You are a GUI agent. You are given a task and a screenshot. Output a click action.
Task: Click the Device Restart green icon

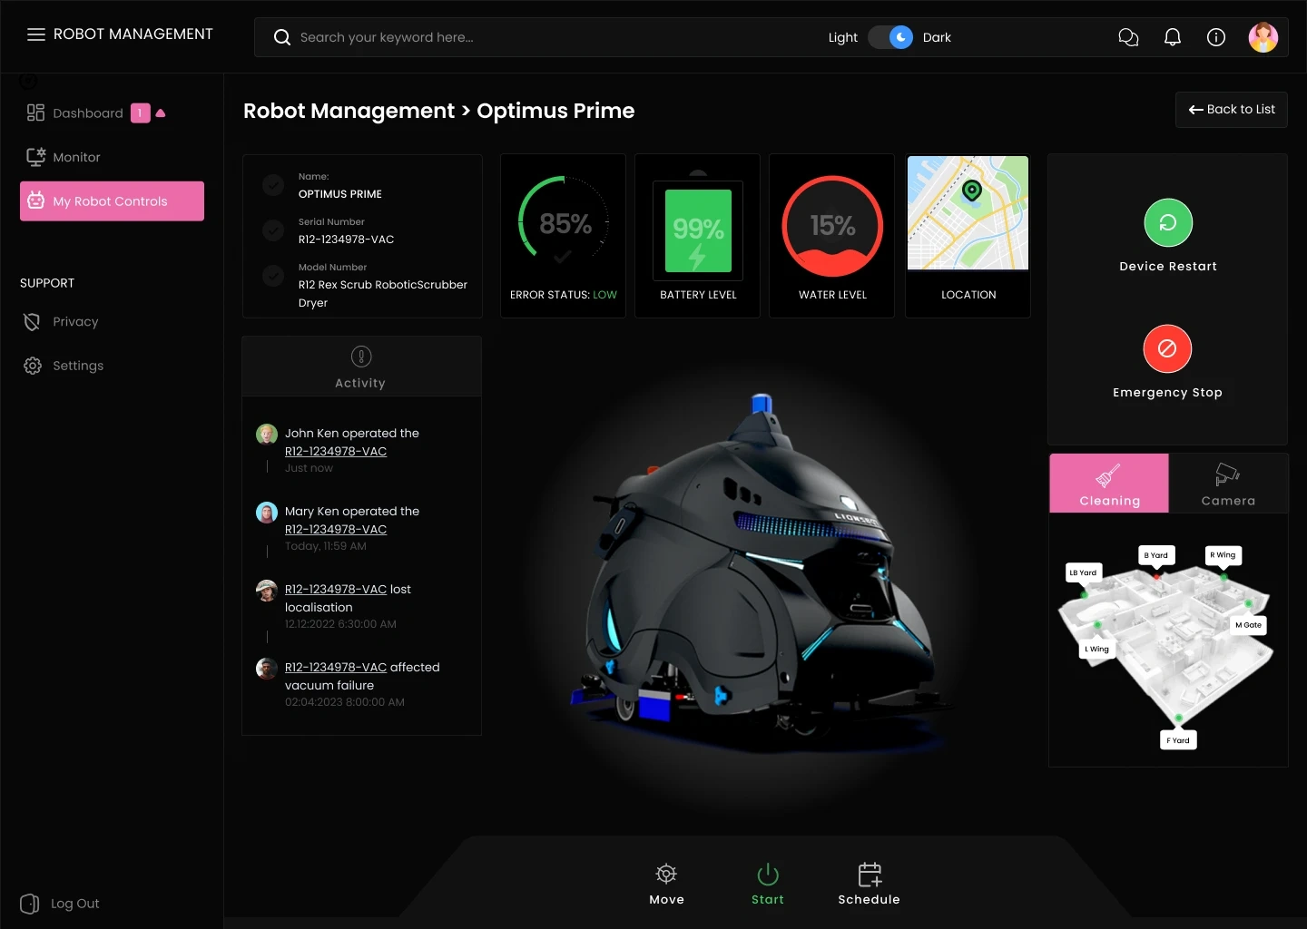click(x=1168, y=222)
